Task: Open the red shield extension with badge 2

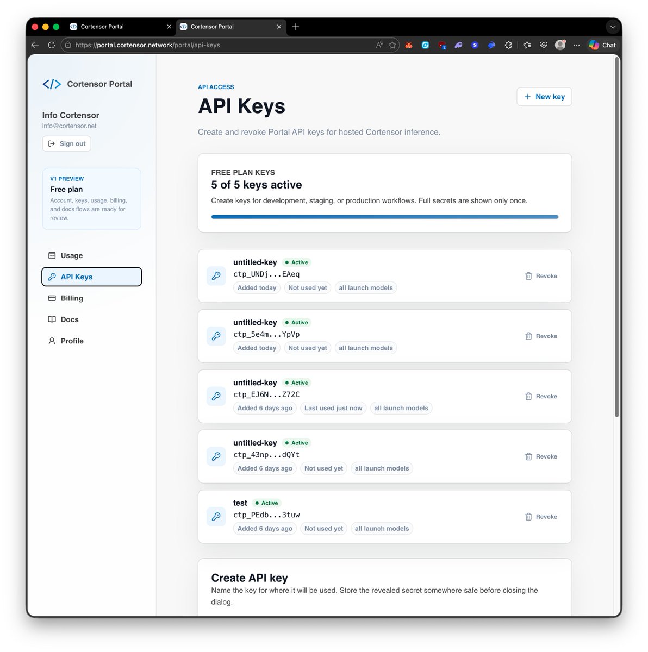Action: [443, 46]
